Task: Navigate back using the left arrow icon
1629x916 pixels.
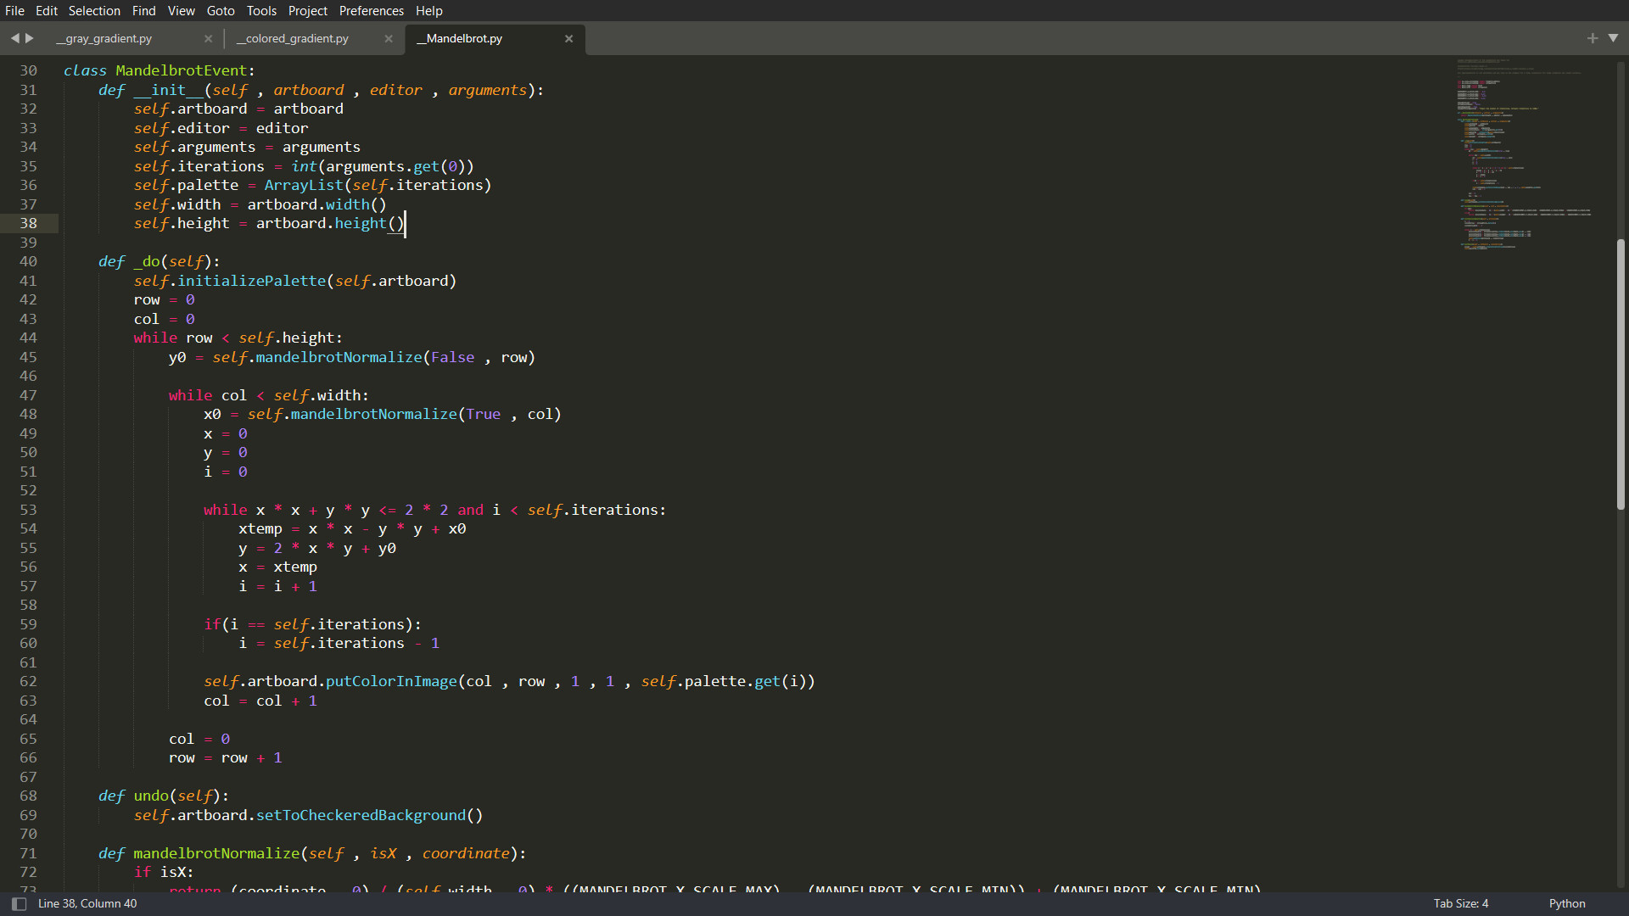Action: pos(14,38)
